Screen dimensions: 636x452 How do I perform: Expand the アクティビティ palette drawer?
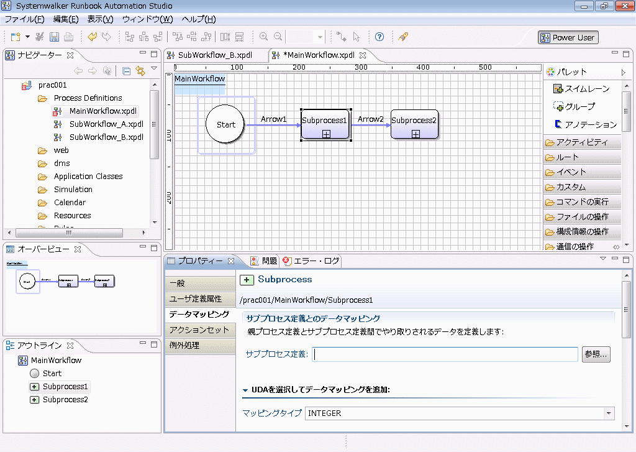pos(582,142)
